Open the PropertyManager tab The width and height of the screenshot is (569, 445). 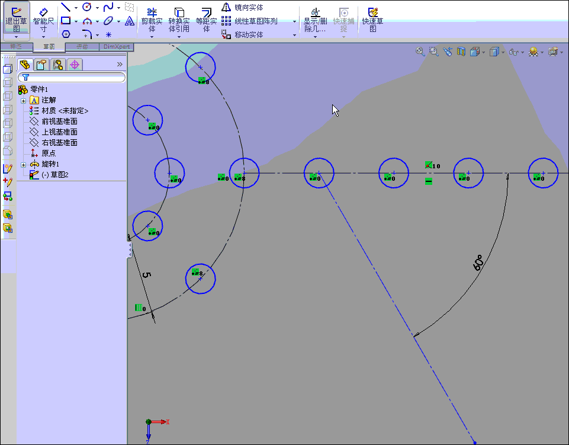[x=41, y=65]
